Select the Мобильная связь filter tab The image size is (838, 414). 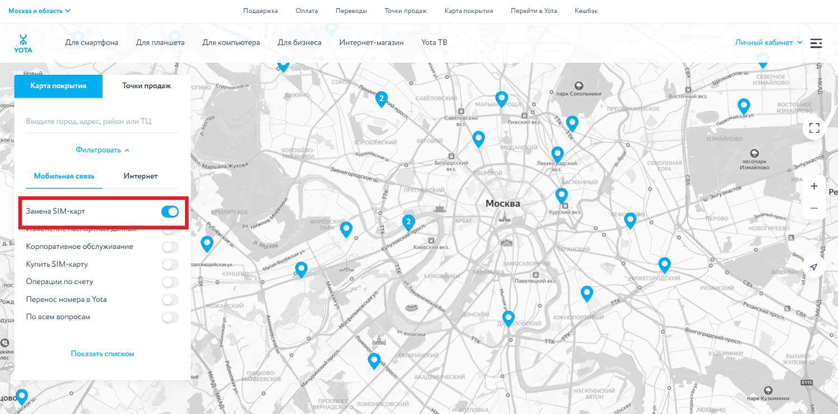click(64, 176)
